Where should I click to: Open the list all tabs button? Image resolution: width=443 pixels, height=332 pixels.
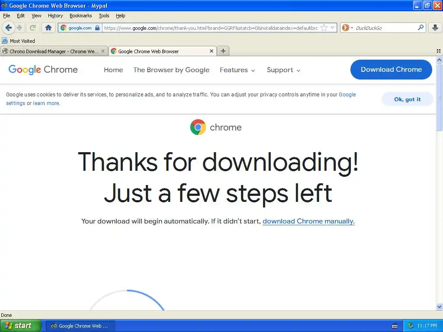click(x=439, y=51)
